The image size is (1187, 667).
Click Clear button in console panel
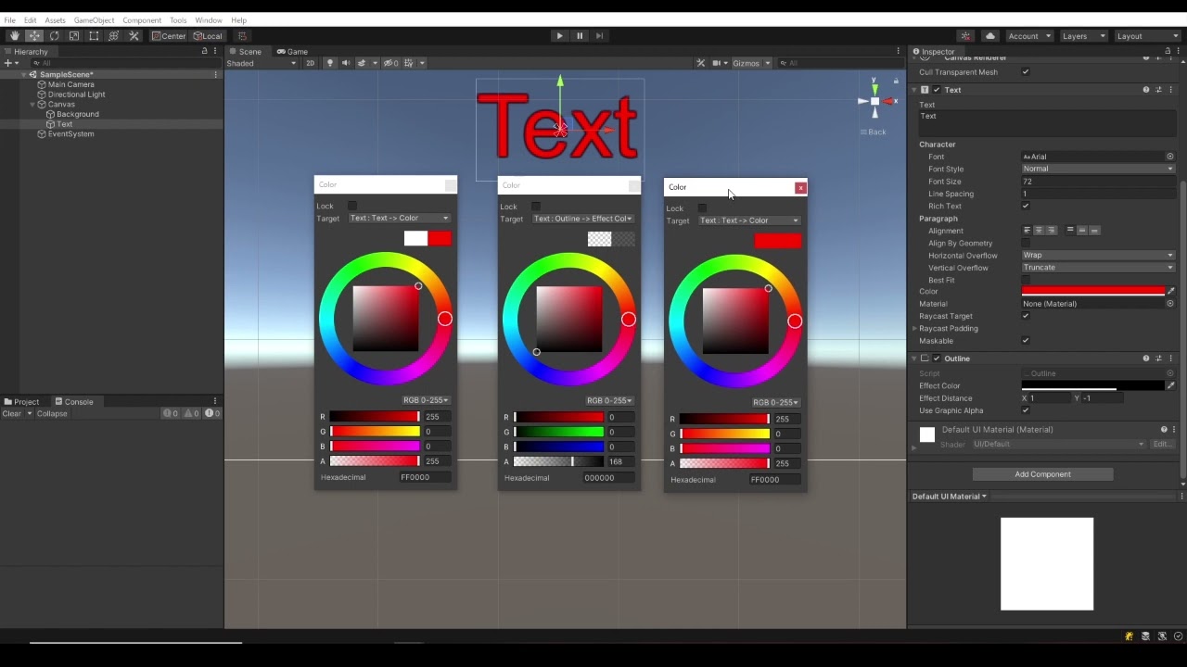[12, 414]
